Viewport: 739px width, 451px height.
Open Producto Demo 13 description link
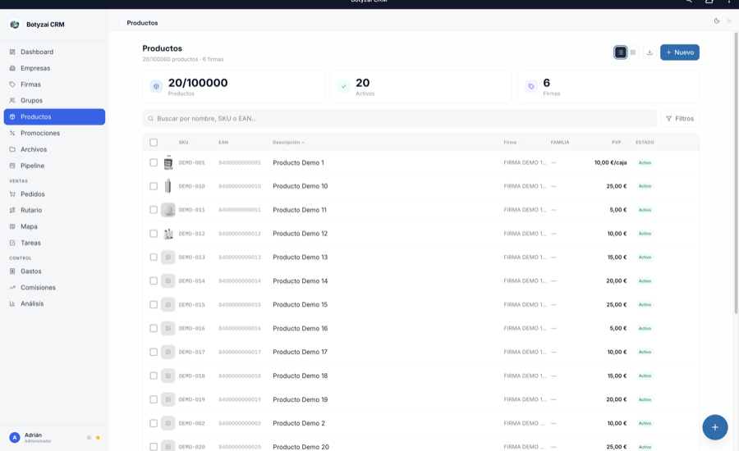(300, 257)
